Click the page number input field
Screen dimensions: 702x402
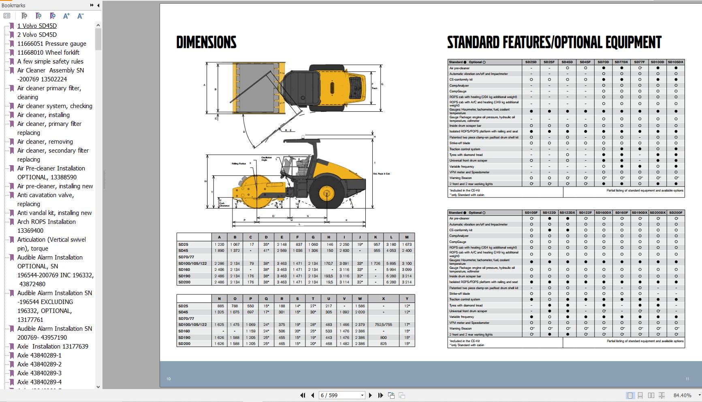(336, 395)
